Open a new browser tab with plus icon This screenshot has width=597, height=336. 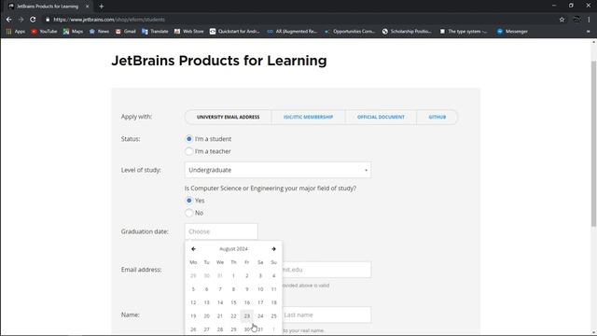click(x=102, y=7)
